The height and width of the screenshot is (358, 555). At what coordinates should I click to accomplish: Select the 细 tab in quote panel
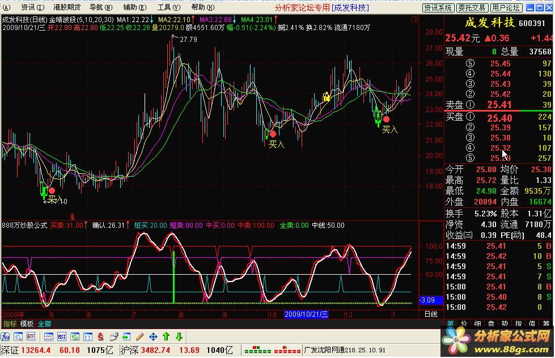[477, 323]
